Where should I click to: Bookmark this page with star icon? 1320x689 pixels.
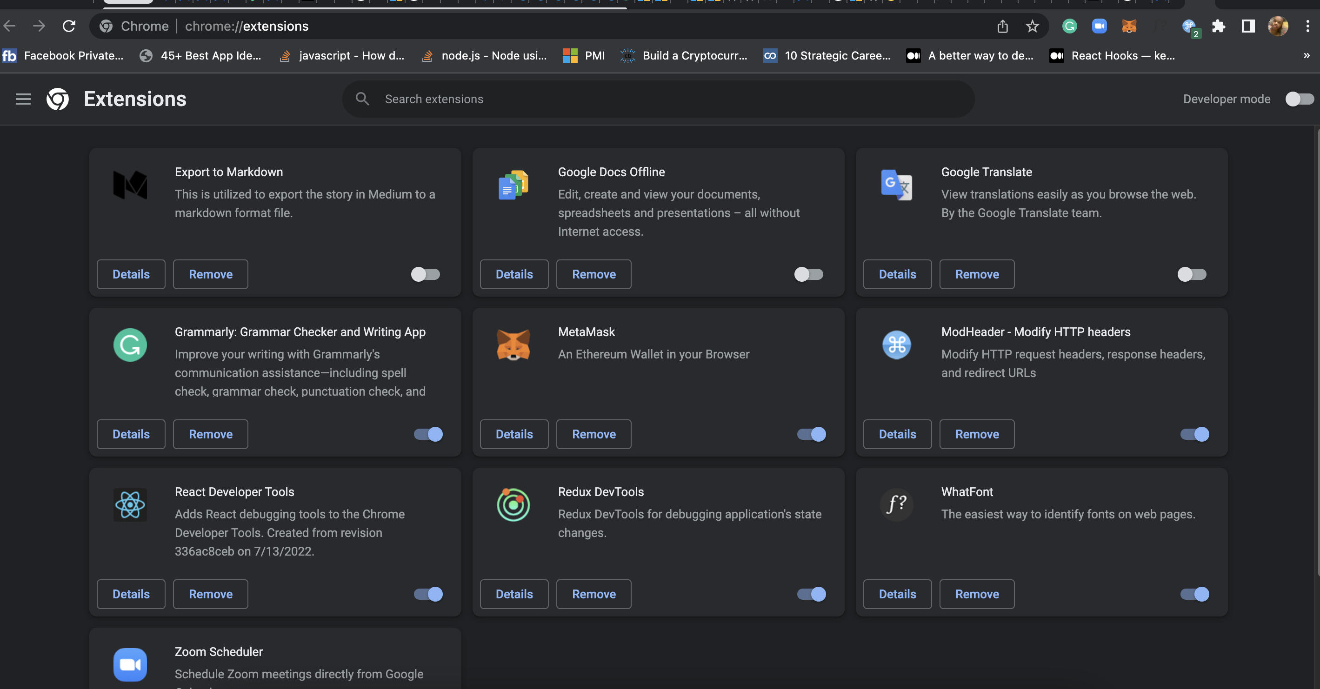point(1032,26)
